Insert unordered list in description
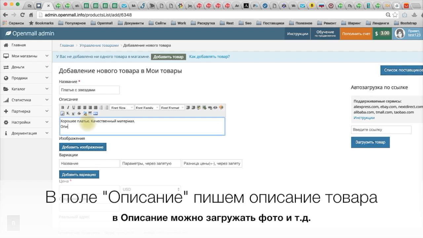Screen dimensions: 423x238 click(107, 107)
